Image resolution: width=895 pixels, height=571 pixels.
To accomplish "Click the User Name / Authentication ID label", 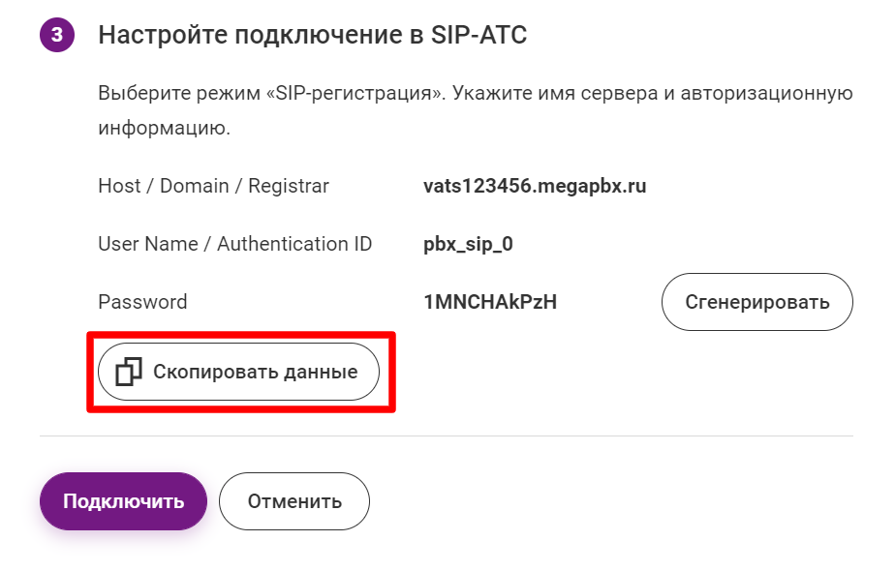I will pos(234,244).
